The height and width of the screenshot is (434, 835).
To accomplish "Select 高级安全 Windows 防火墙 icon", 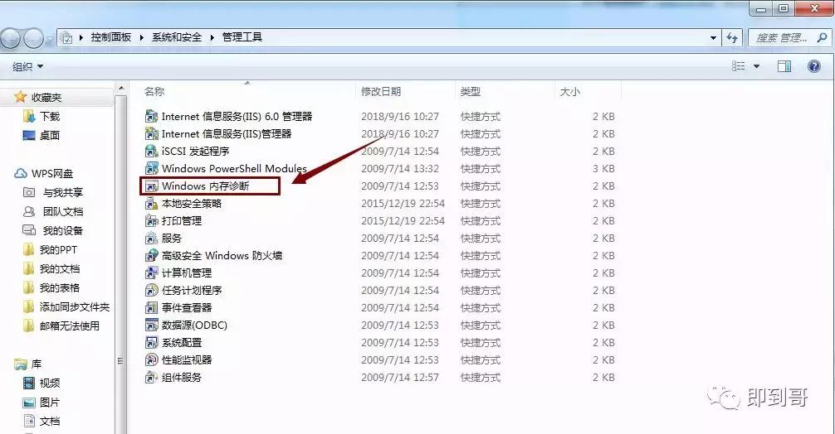I will pos(152,255).
